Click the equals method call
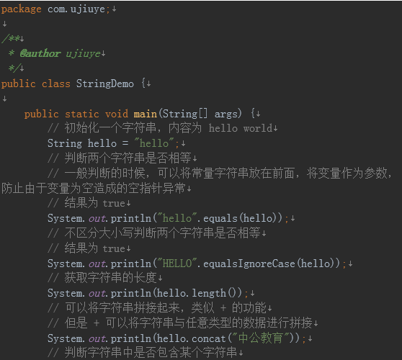Screen dimensions: 402x360 click(x=220, y=218)
